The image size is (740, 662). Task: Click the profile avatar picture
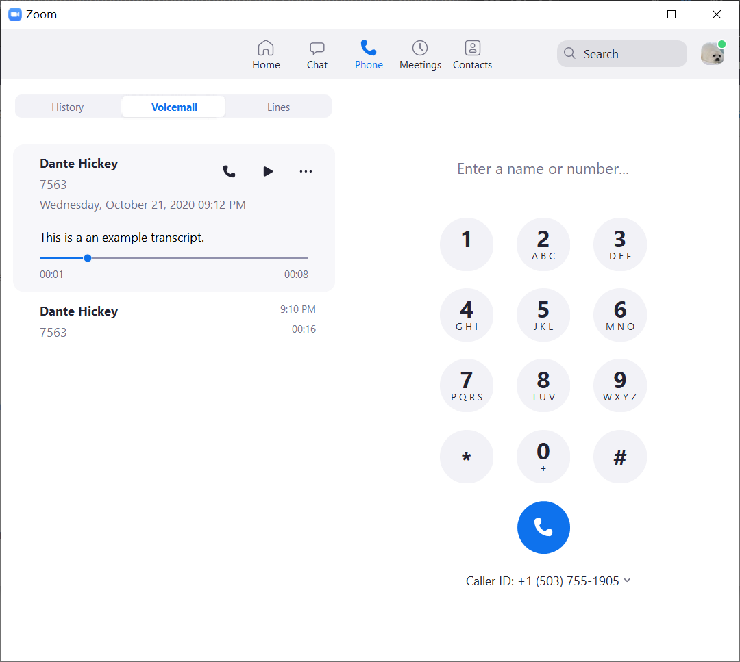pyautogui.click(x=712, y=54)
